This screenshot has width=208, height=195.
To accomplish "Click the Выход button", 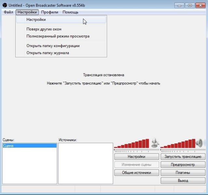I will point(183,180).
